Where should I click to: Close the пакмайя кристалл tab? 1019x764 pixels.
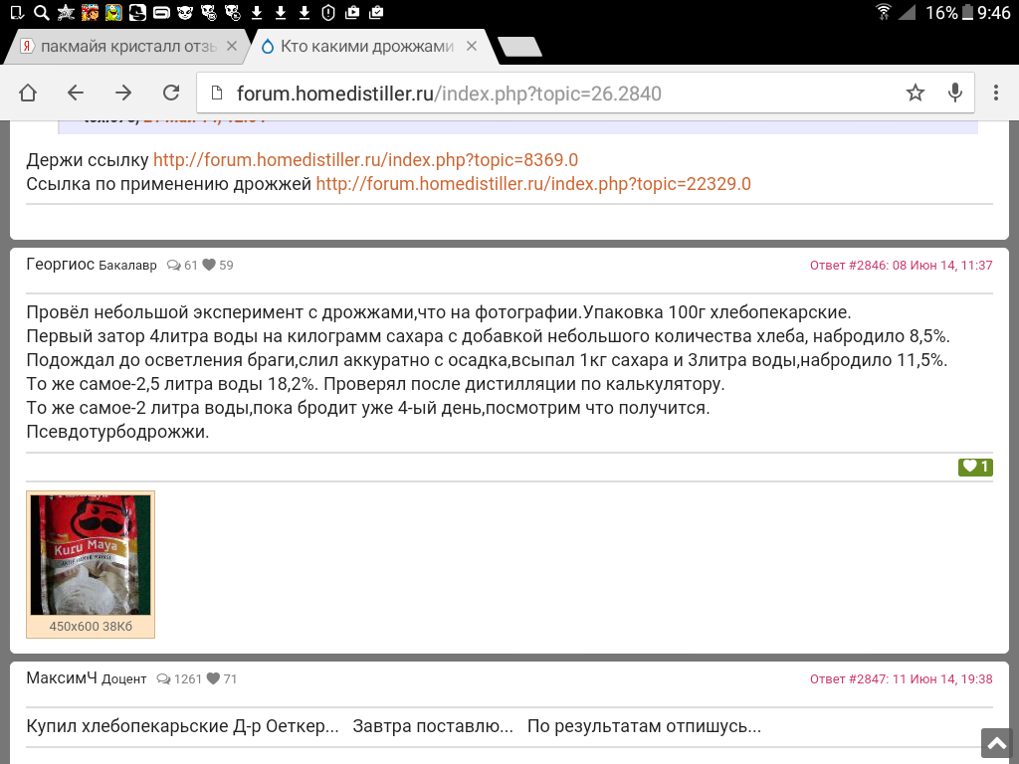point(232,47)
